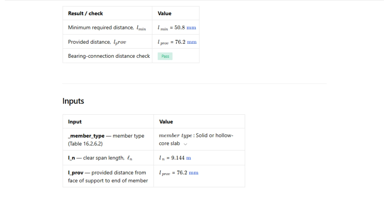
Task: Open the member type dropdown chevron
Action: pyautogui.click(x=186, y=144)
